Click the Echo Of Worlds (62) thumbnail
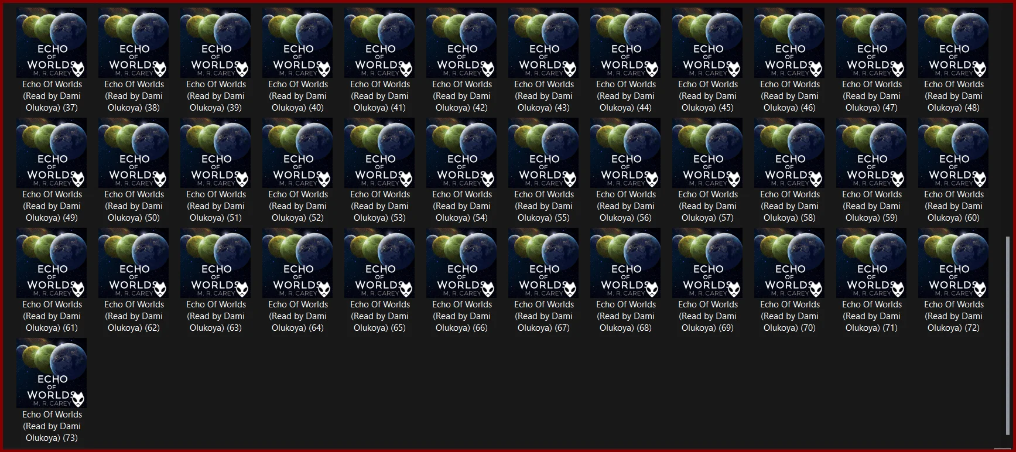 pyautogui.click(x=134, y=263)
